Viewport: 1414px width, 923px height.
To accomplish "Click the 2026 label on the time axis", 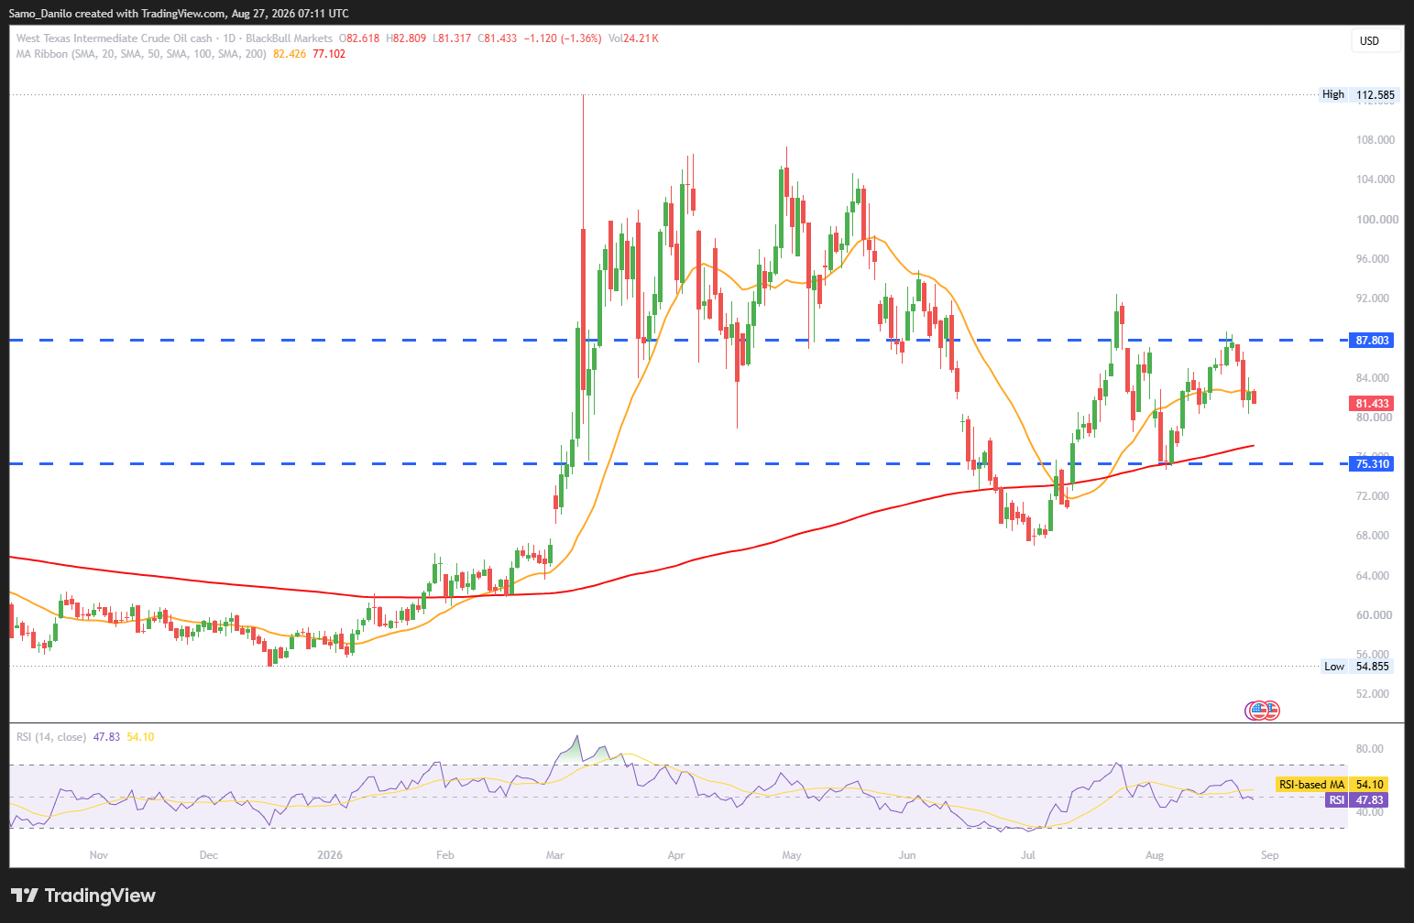I will click(330, 855).
